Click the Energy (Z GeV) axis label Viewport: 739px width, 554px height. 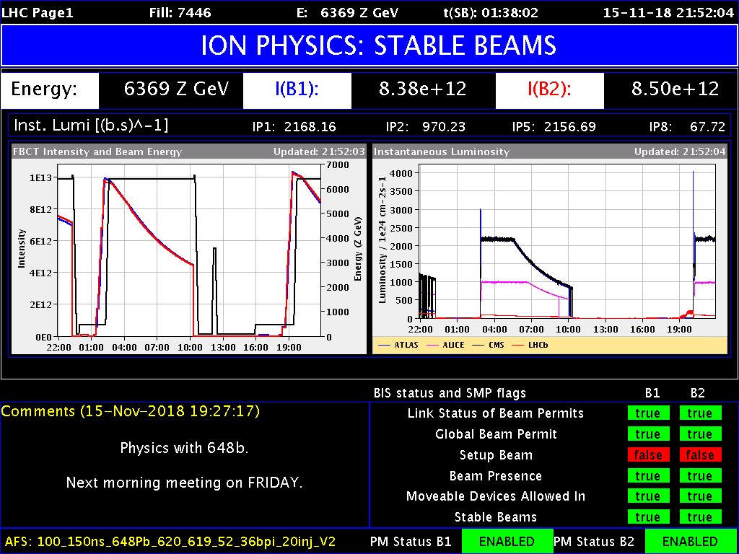(359, 250)
